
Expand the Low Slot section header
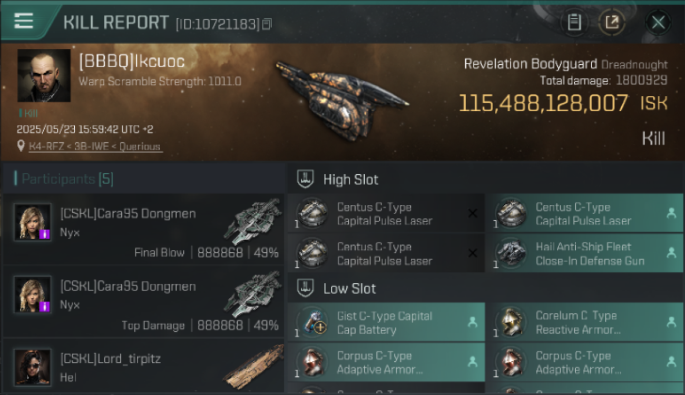(x=485, y=288)
